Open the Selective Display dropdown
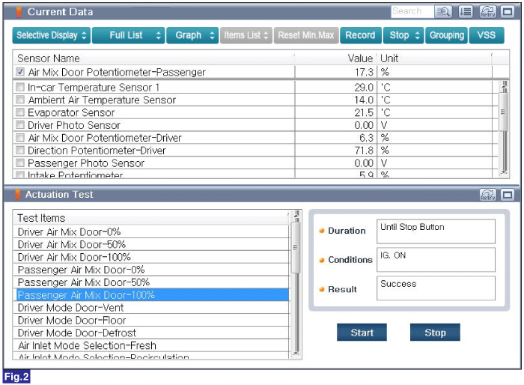This screenshot has height=385, width=524. [52, 35]
